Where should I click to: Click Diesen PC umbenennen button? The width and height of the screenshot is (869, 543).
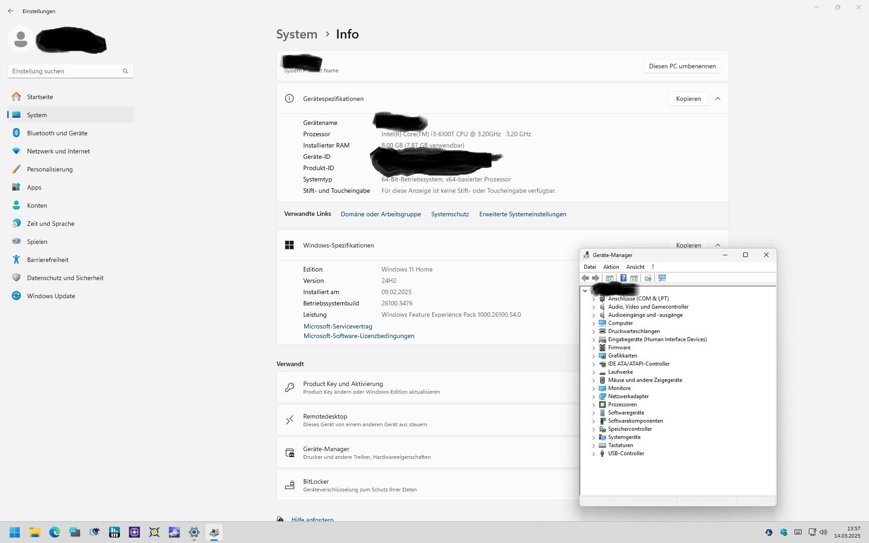[x=682, y=66]
